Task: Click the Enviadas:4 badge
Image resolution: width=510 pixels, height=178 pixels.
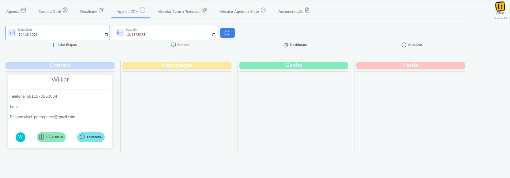Action: click(91, 137)
